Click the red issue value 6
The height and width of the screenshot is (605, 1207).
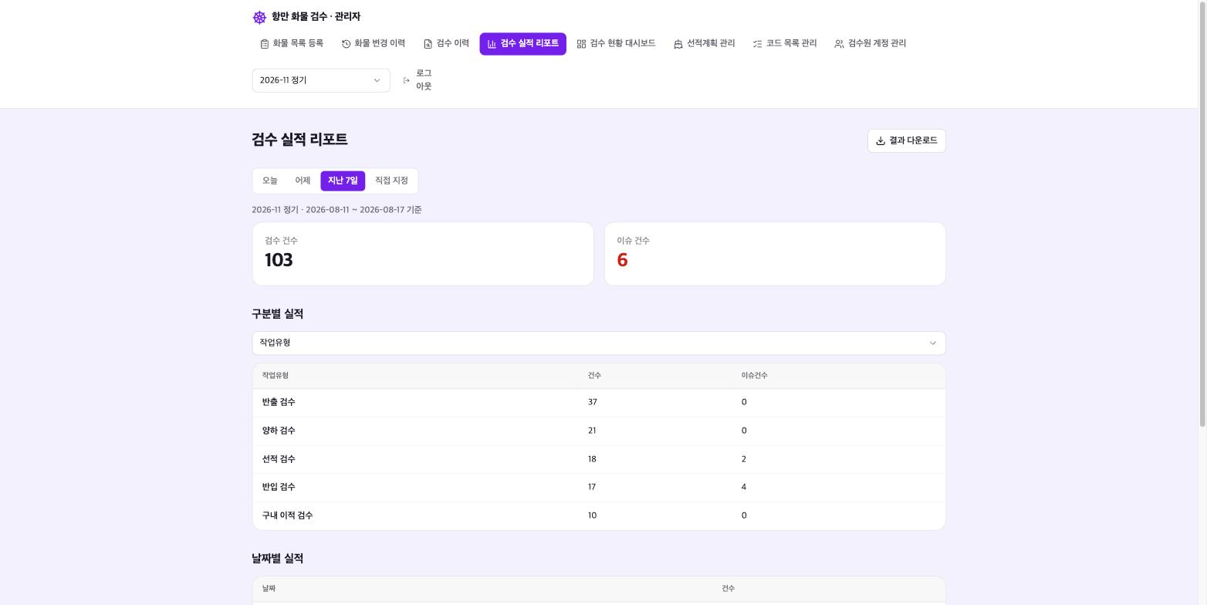622,261
